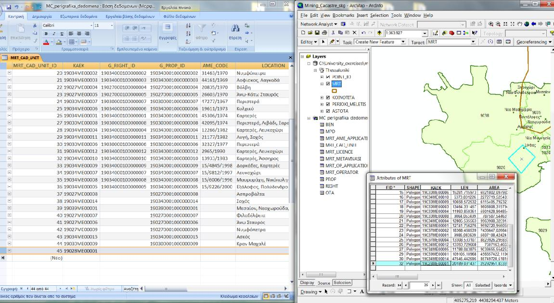The image size is (554, 303).
Task: Collapse the MRT layer legend
Action: [x=322, y=84]
